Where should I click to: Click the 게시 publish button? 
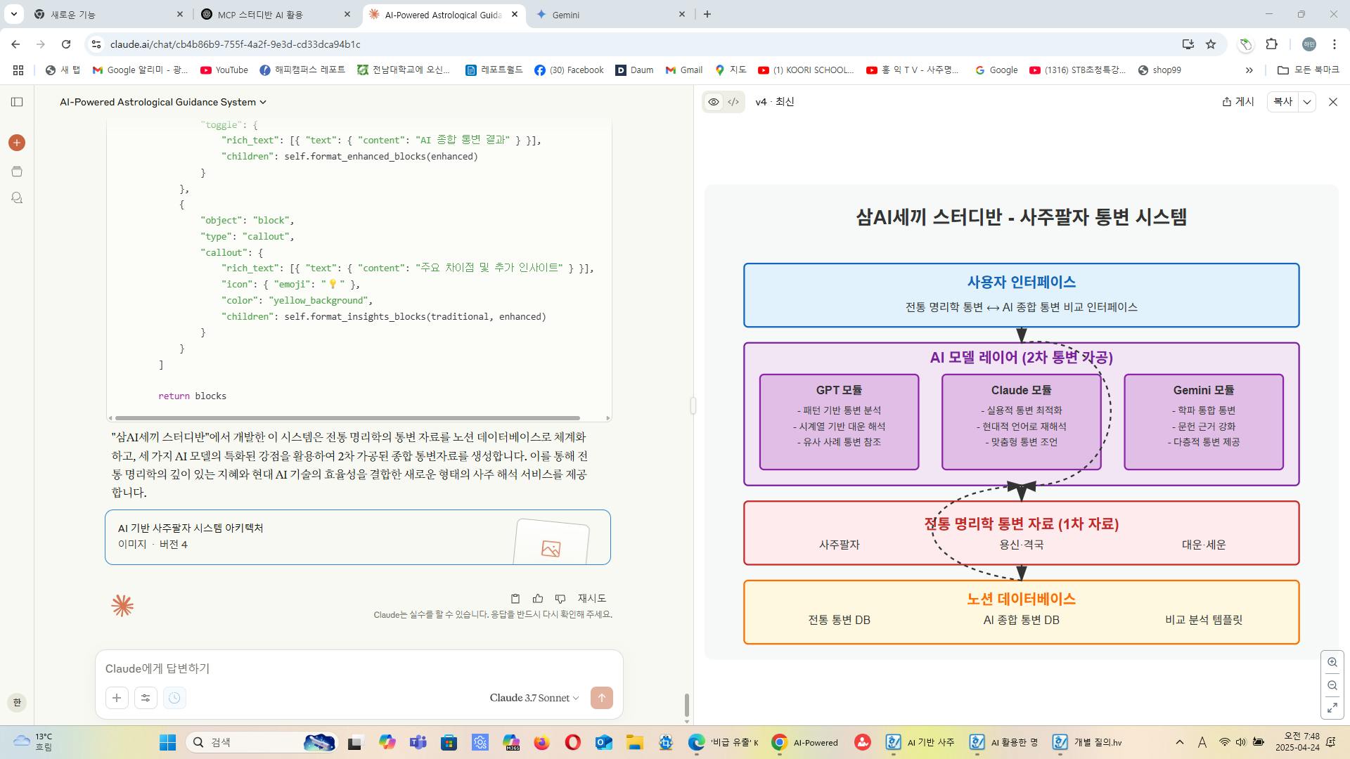point(1238,102)
